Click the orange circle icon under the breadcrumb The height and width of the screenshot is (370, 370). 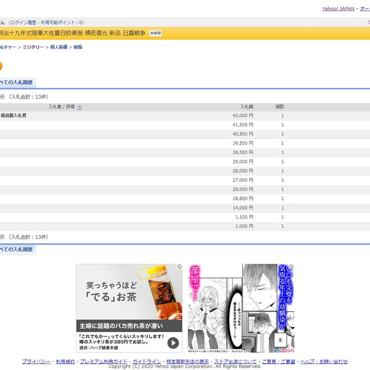(x=0, y=66)
